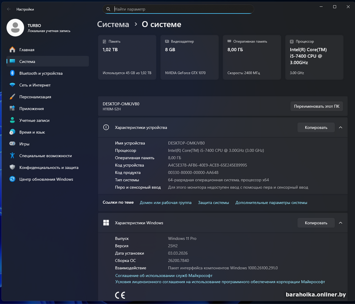Viewport: 355px width, 304px height.
Task: Click the Найти параметр search field
Action: [182, 9]
